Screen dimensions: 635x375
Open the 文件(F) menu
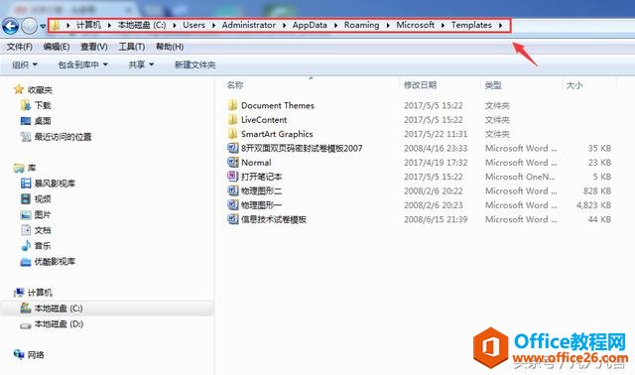(19, 47)
